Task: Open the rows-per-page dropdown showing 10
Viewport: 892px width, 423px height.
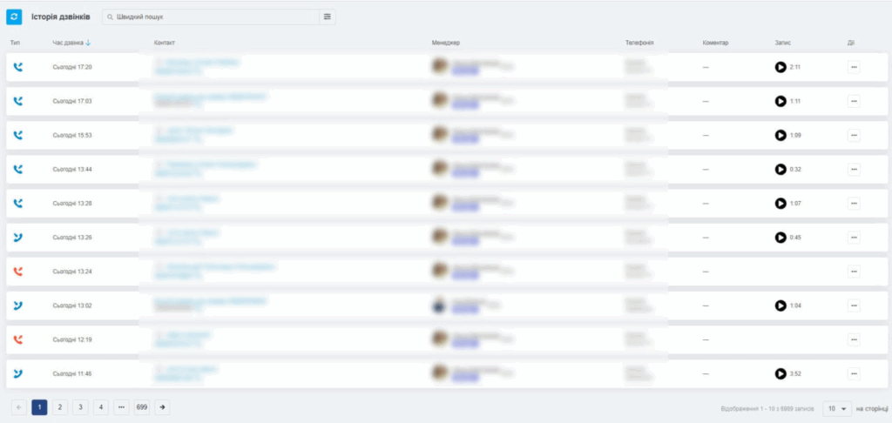Action: 836,407
